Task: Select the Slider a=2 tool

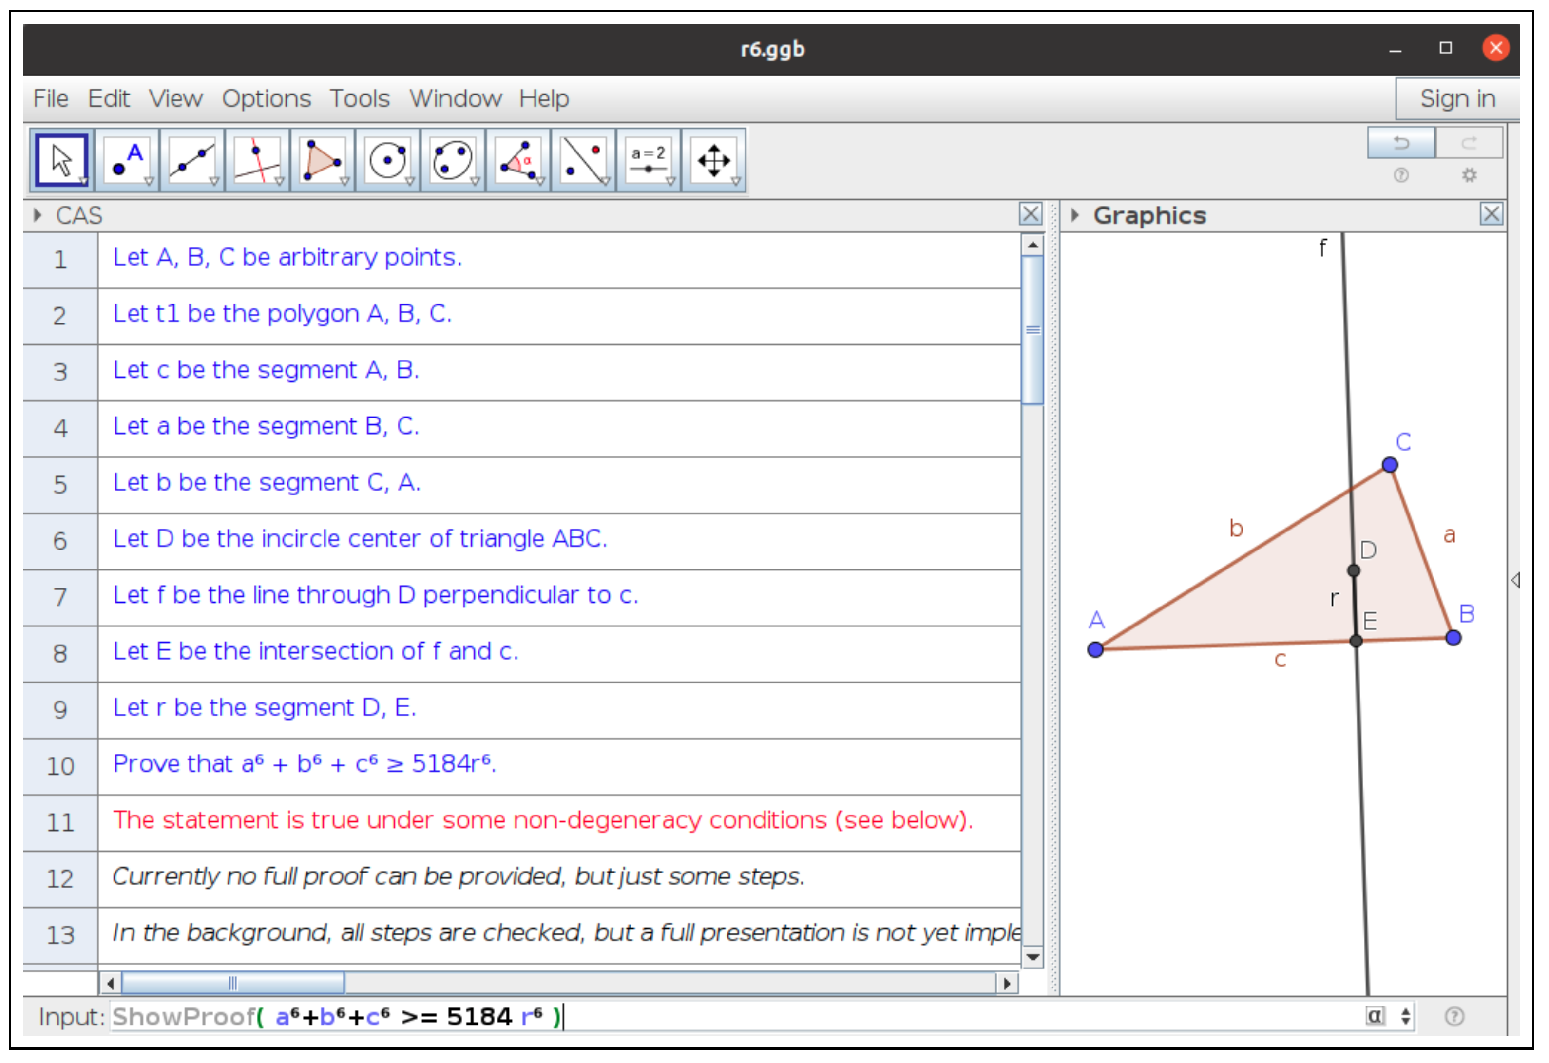Action: 649,161
